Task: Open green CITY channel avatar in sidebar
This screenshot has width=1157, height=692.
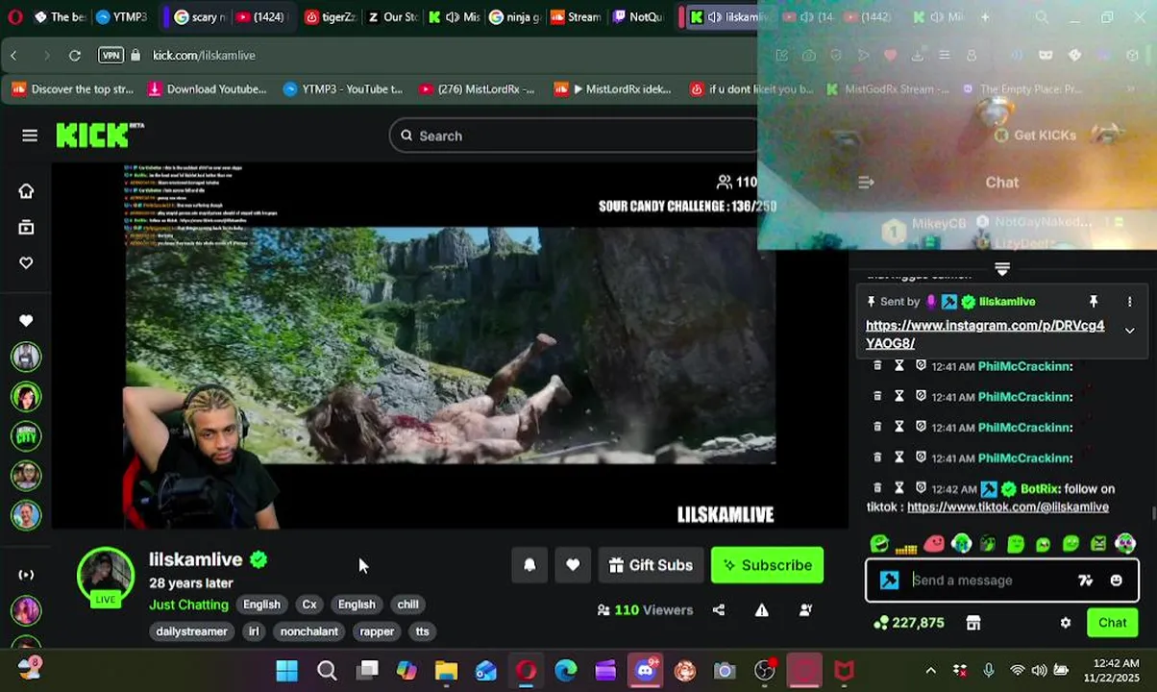Action: pos(26,435)
